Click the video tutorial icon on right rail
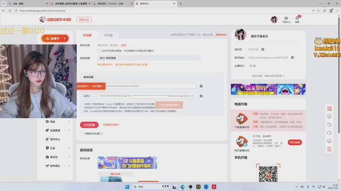341x191 pixels. pos(329,116)
